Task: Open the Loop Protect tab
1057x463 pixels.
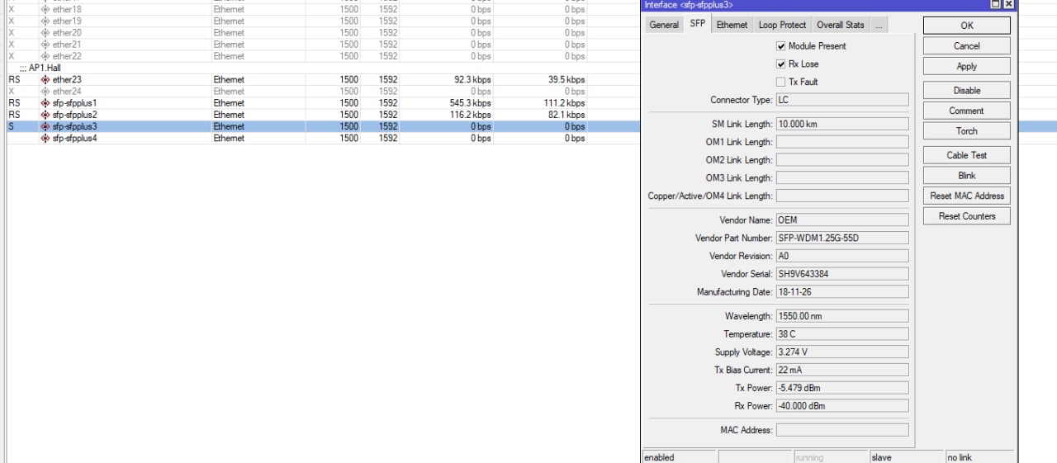Action: tap(782, 25)
